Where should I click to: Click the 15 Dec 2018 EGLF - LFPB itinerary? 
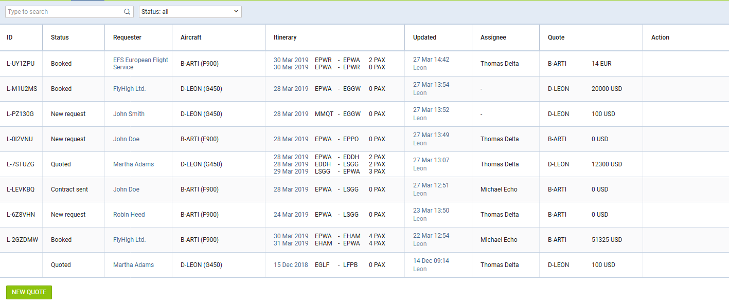[x=329, y=265]
